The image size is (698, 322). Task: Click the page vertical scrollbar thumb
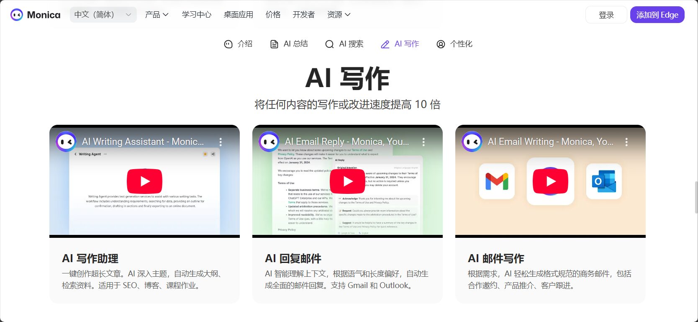coord(695,197)
